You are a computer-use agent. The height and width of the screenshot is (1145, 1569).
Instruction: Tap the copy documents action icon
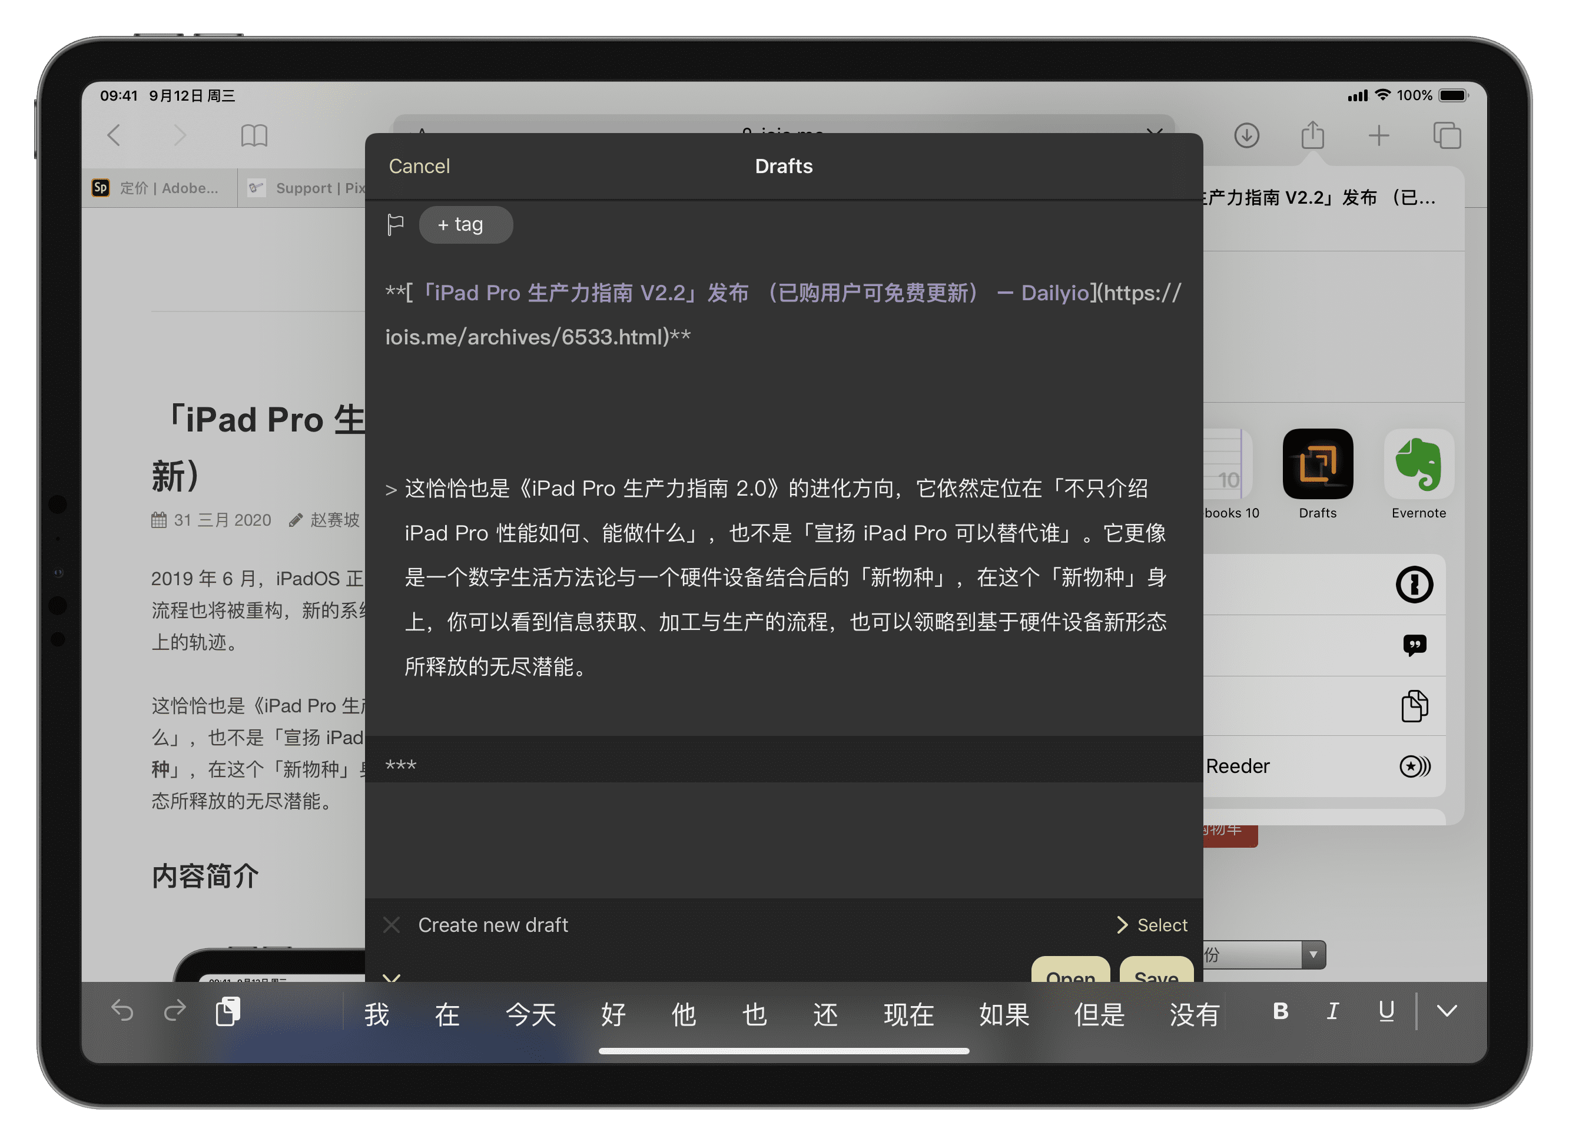pyautogui.click(x=1415, y=706)
